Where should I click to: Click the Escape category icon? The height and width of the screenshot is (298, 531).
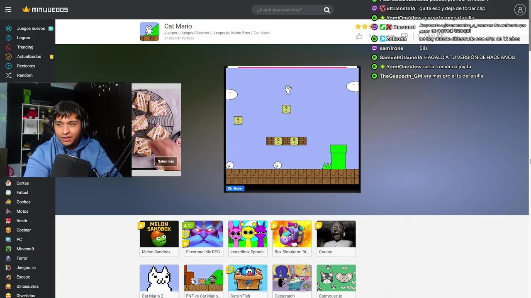pyautogui.click(x=8, y=277)
